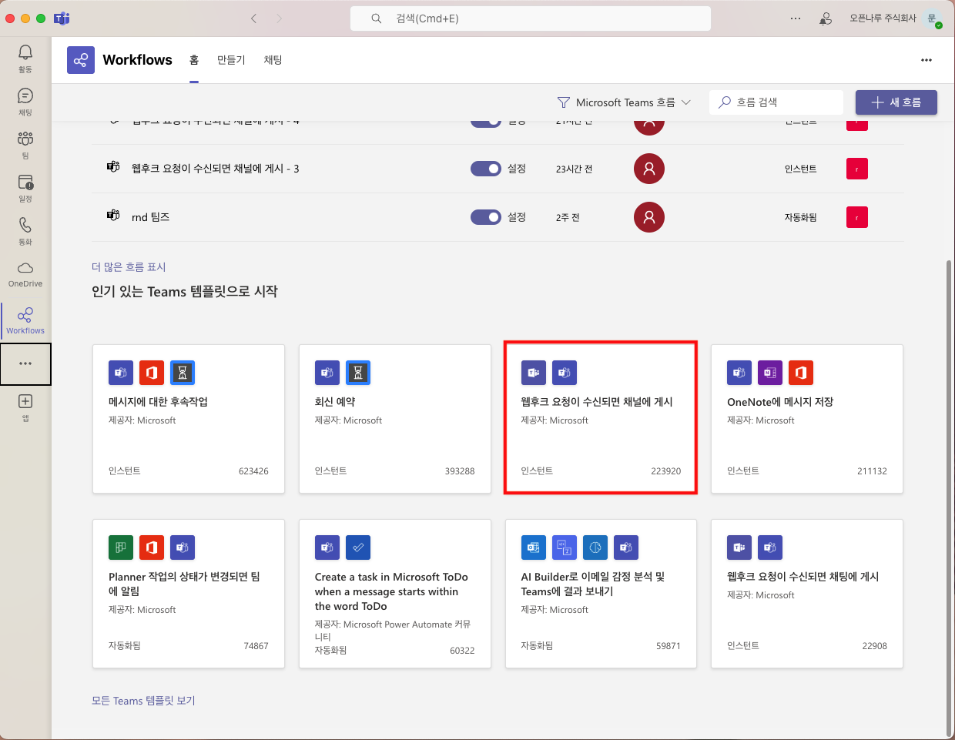The height and width of the screenshot is (740, 955).
Task: Click the 새 흐름 button
Action: tap(896, 102)
